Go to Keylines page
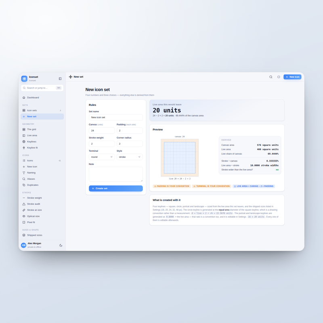 coord(42,142)
